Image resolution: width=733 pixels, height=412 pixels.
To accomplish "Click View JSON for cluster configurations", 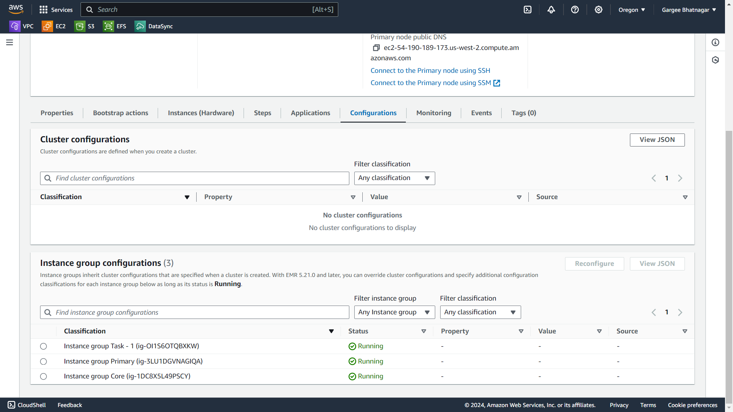I will 657,140.
